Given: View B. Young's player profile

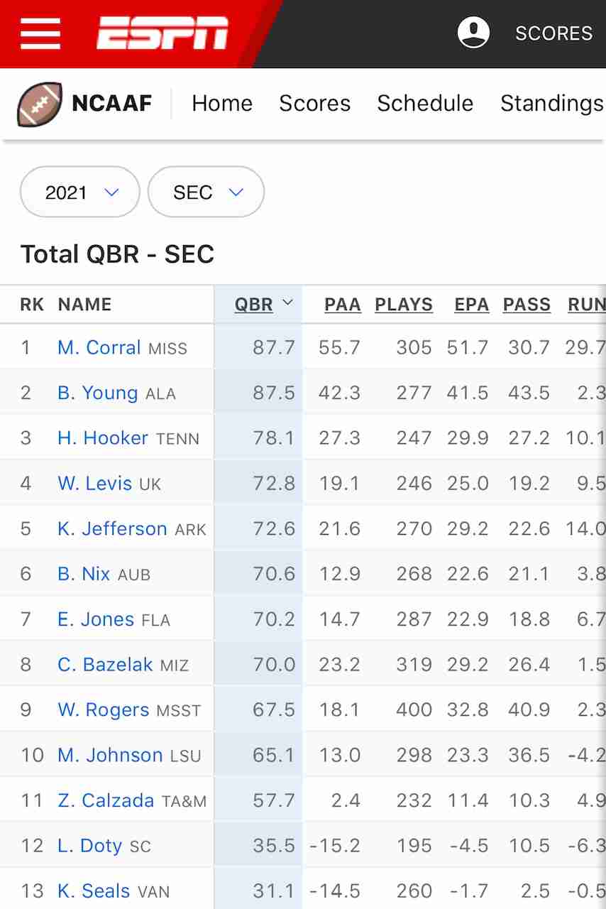Looking at the screenshot, I should pos(97,393).
